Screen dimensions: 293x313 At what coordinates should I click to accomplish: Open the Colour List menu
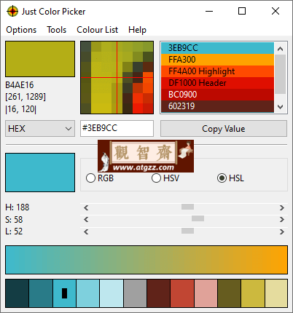tap(97, 30)
